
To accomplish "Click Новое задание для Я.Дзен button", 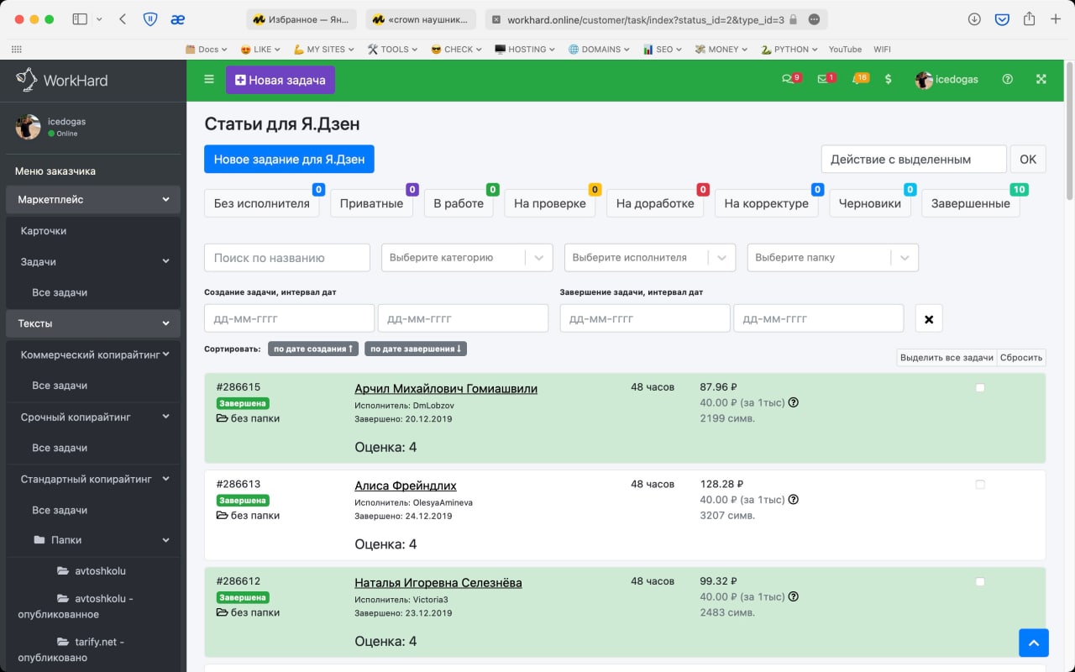I will click(289, 159).
